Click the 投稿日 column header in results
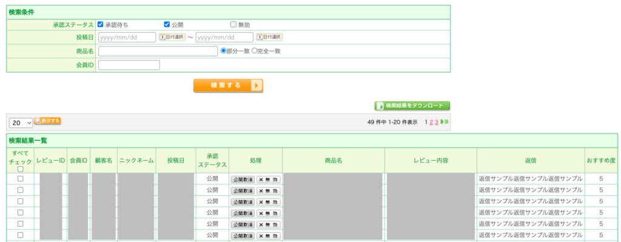The width and height of the screenshot is (621, 242). pos(176,160)
